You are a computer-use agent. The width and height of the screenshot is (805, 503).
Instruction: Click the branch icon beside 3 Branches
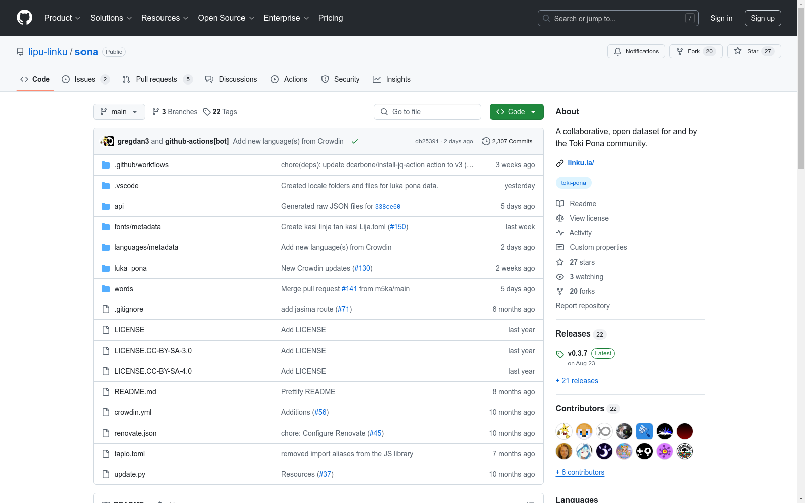pyautogui.click(x=156, y=112)
